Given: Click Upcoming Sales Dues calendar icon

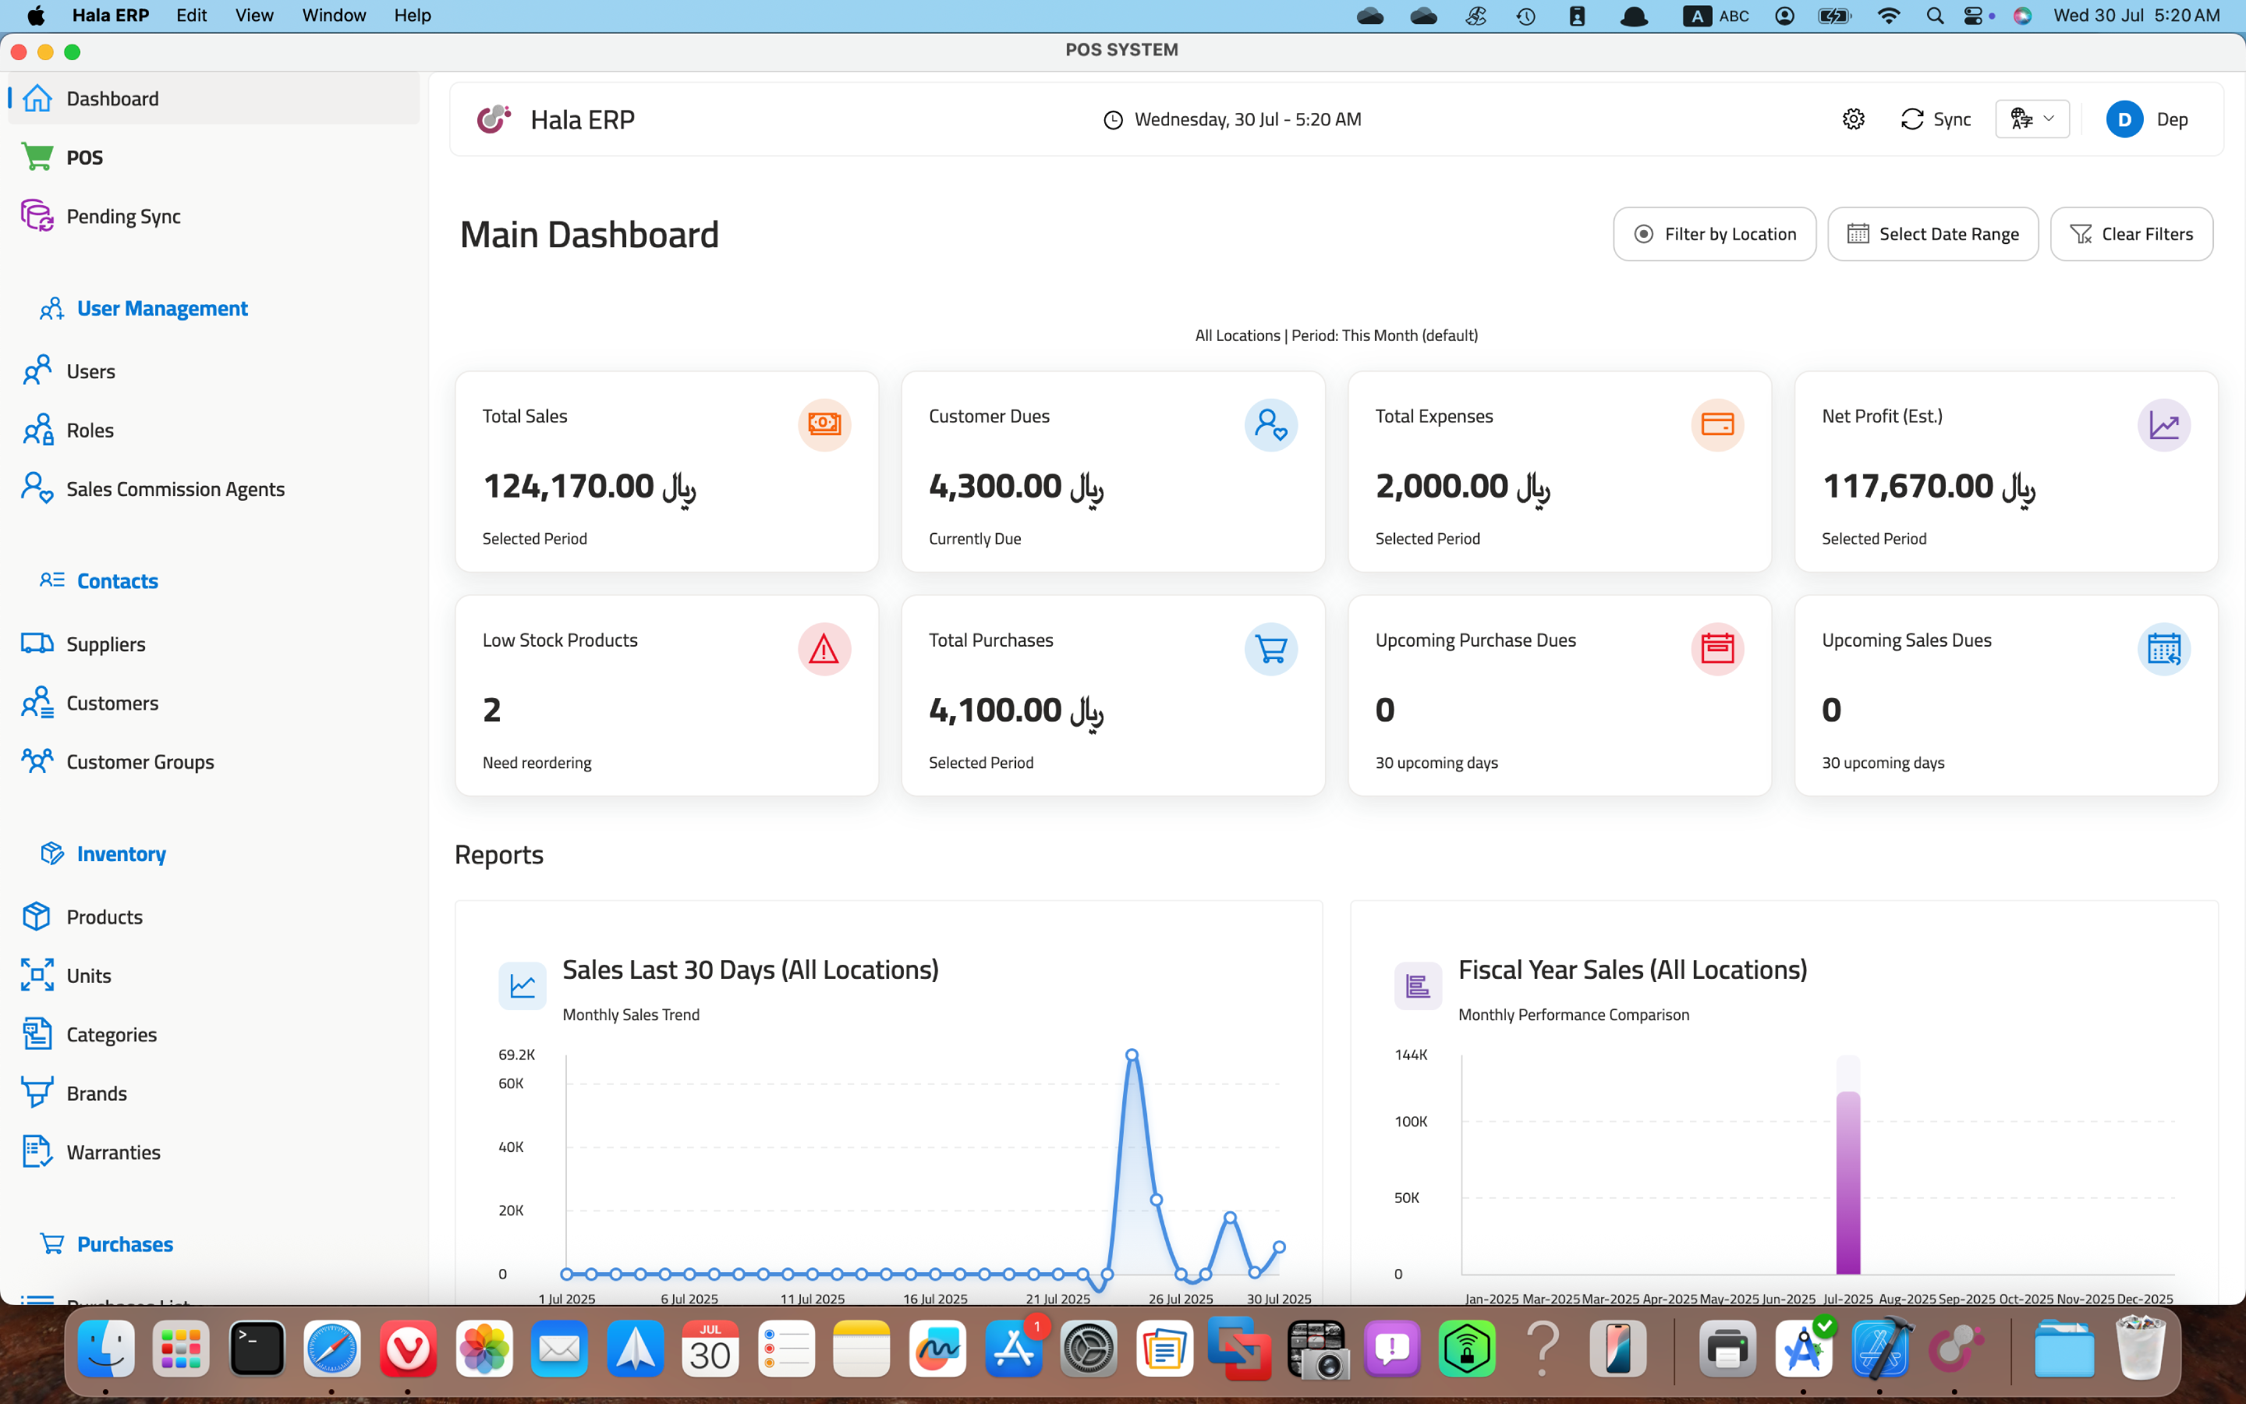Looking at the screenshot, I should point(2163,648).
